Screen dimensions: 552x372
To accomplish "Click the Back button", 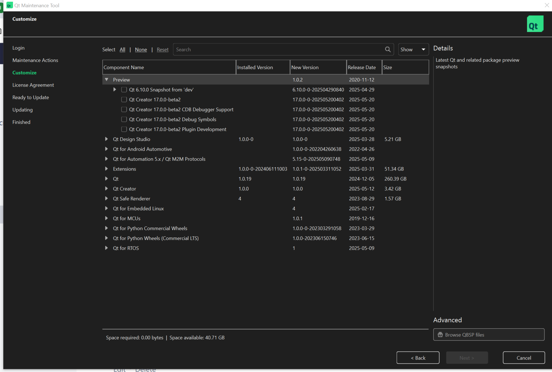I will (418, 358).
